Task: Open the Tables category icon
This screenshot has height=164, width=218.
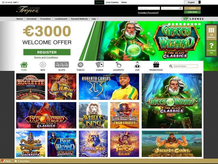Action: coord(80,65)
